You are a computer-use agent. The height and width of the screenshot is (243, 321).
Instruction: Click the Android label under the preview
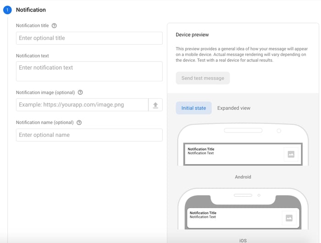pos(243,177)
